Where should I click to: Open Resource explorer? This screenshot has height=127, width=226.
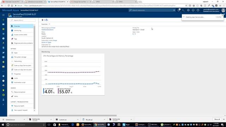(x=22, y=92)
